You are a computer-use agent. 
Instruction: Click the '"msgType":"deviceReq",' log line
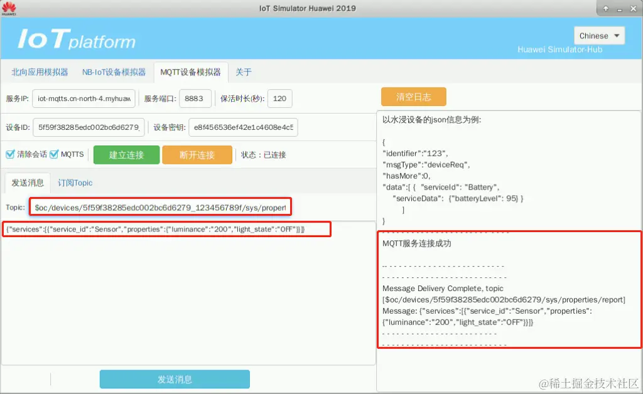click(x=426, y=164)
